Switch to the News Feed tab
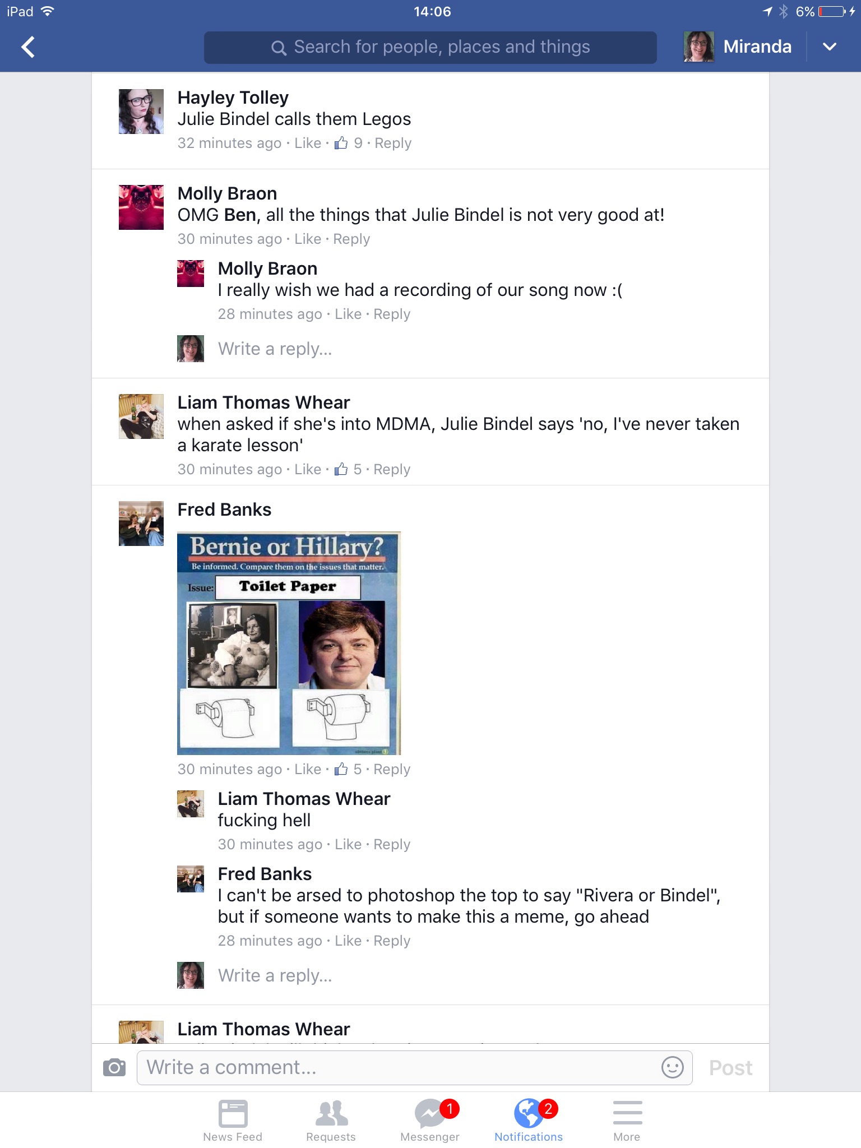 tap(233, 1120)
